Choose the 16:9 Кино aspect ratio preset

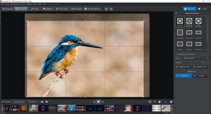(198, 34)
